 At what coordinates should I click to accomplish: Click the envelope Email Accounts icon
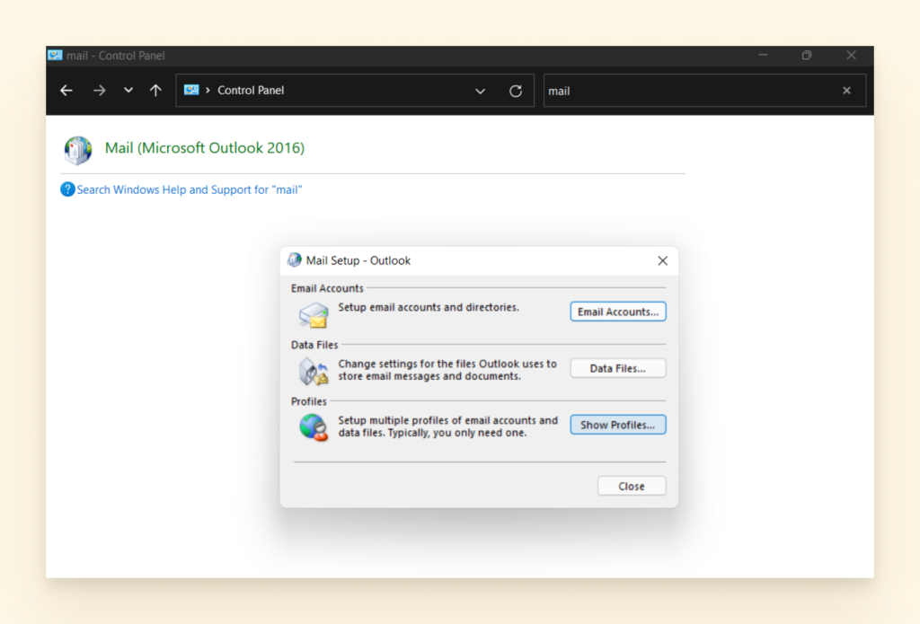pos(314,315)
